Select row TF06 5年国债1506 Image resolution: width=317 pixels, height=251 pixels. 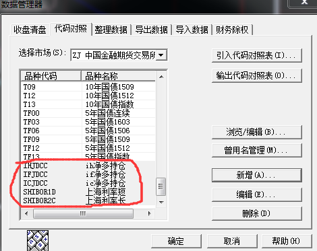coord(88,131)
